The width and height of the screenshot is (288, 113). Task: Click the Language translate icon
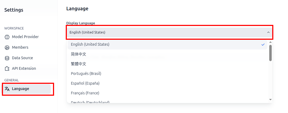coord(7,89)
